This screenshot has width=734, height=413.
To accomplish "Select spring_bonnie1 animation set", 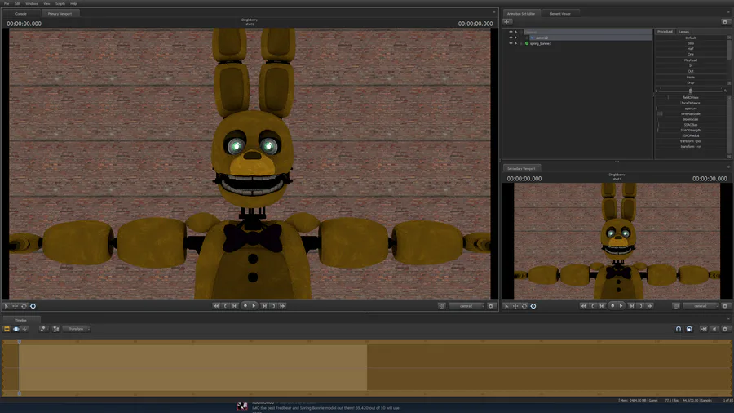I will coord(541,43).
